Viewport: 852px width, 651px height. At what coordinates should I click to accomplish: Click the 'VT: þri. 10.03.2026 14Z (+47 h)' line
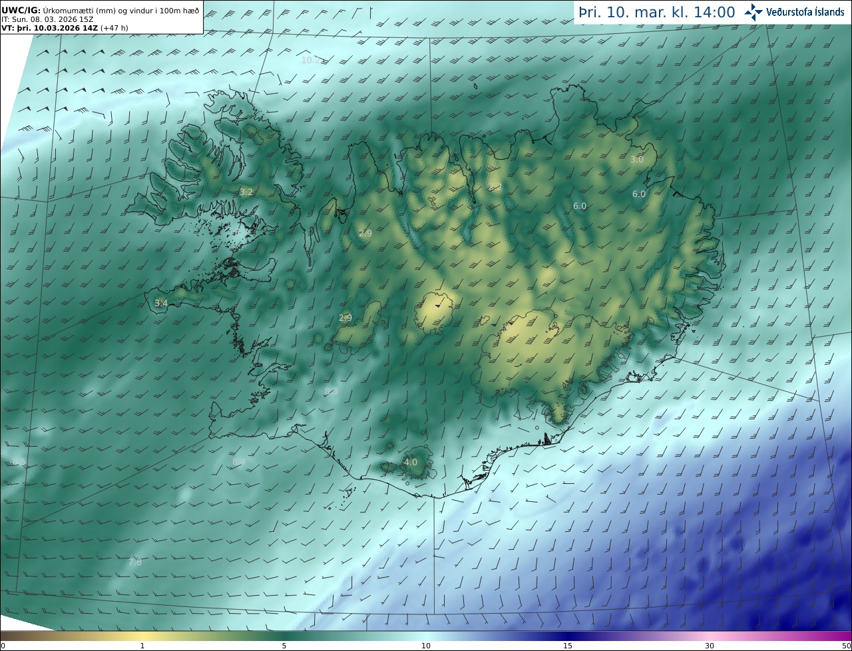[65, 28]
